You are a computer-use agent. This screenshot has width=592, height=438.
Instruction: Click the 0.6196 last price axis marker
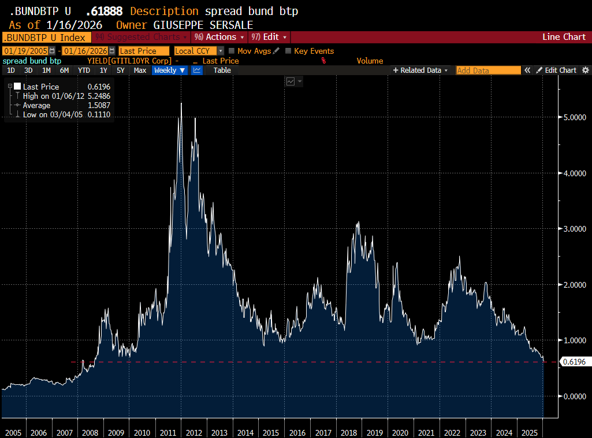click(574, 362)
